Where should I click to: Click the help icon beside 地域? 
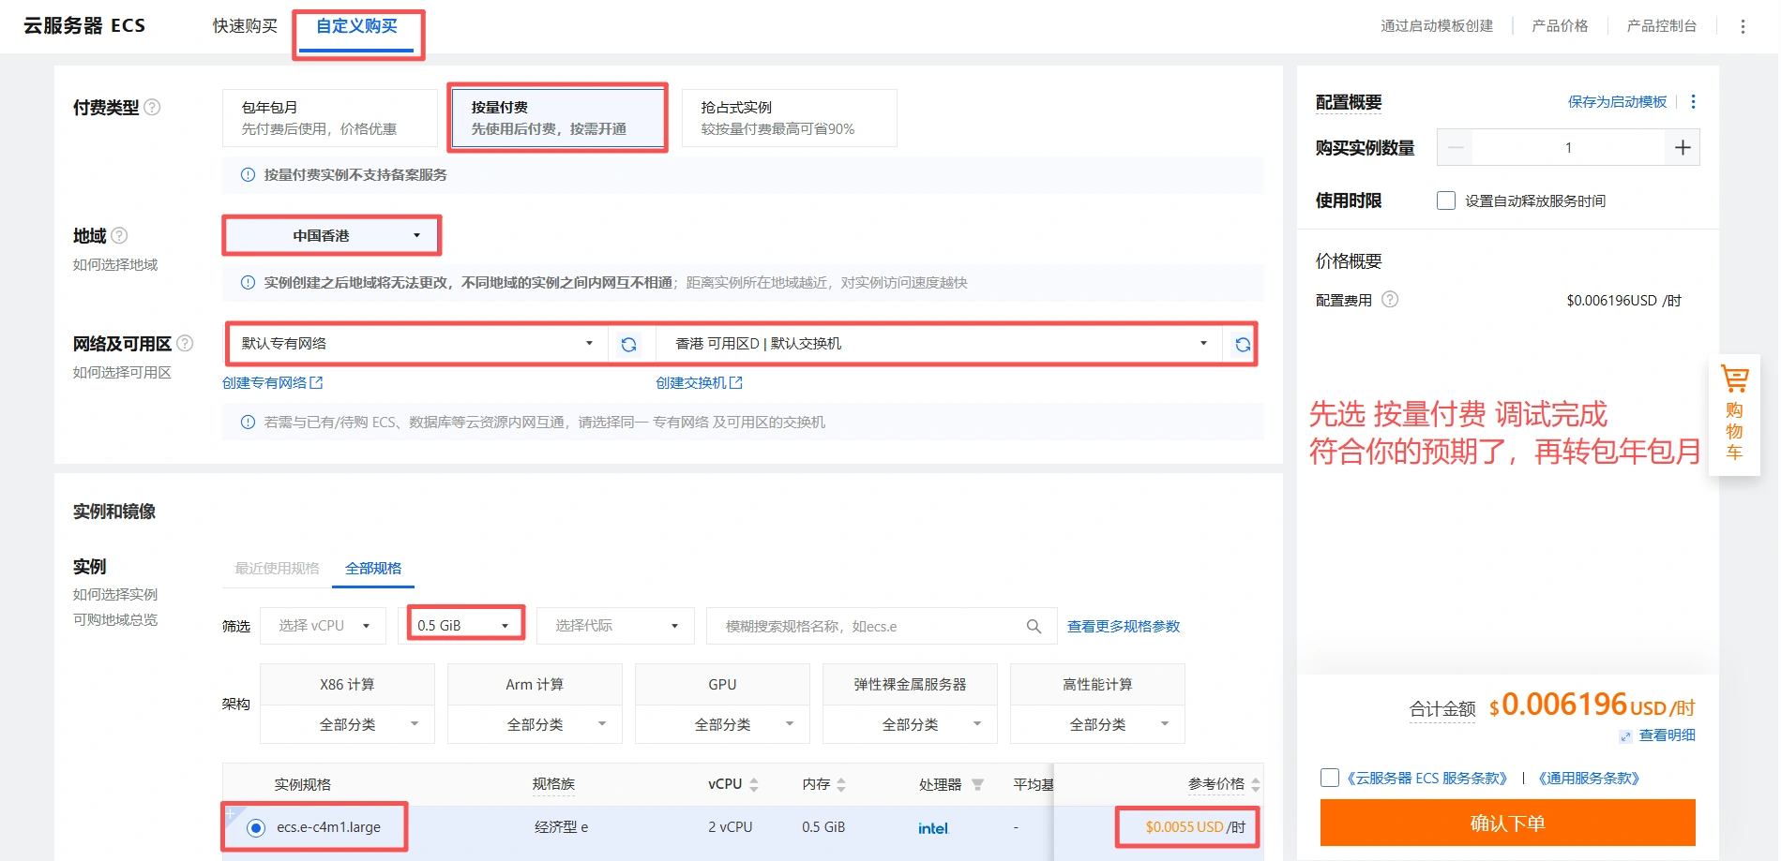(119, 235)
